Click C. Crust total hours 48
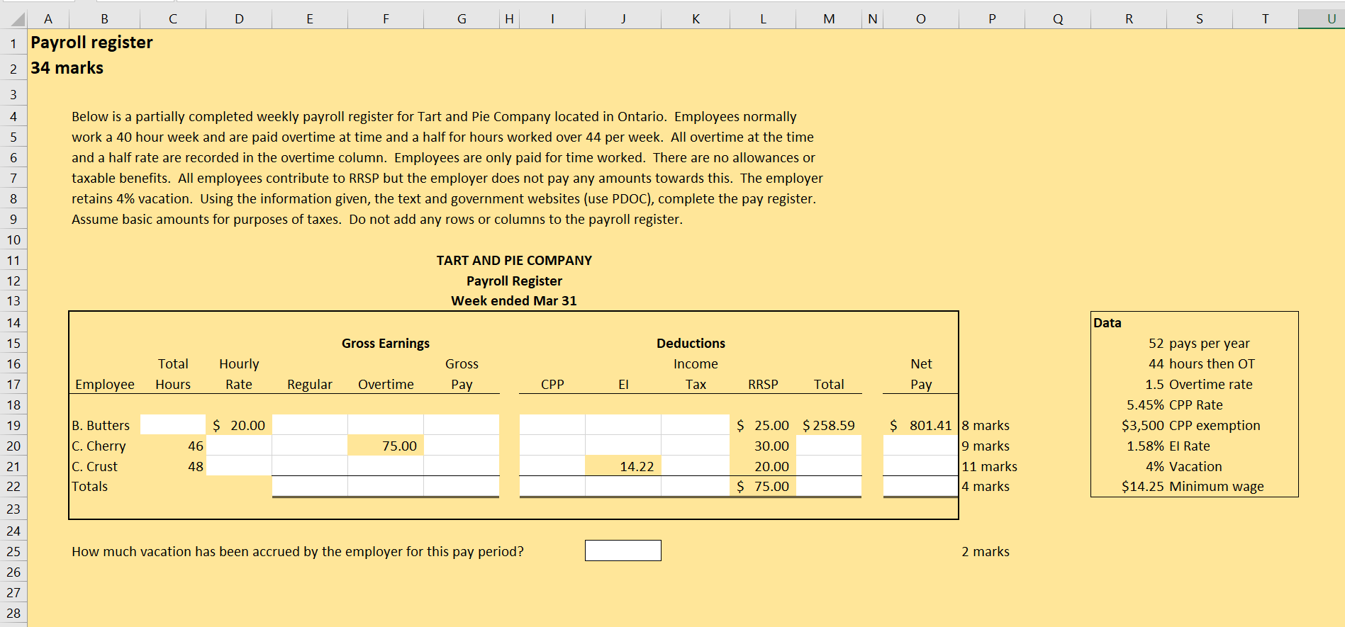This screenshot has height=627, width=1345. (173, 466)
